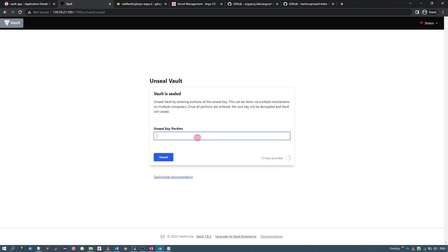
Task: Open the Guest profile menu
Action: [x=429, y=12]
